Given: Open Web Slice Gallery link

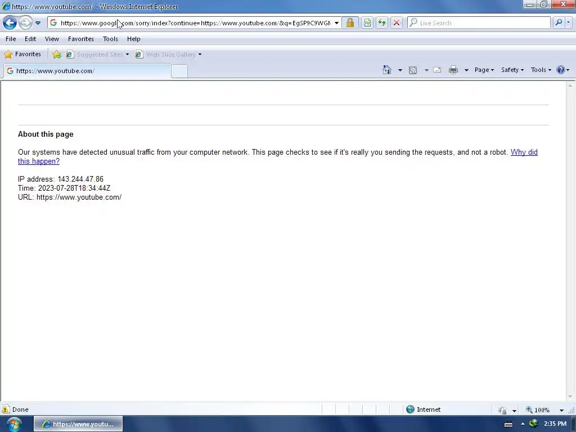Looking at the screenshot, I should (x=171, y=55).
